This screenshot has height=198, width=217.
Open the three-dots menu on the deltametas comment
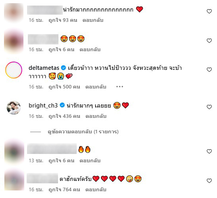tap(120, 87)
